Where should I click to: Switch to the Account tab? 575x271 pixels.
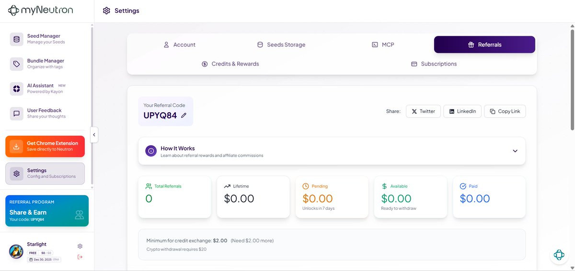(180, 44)
